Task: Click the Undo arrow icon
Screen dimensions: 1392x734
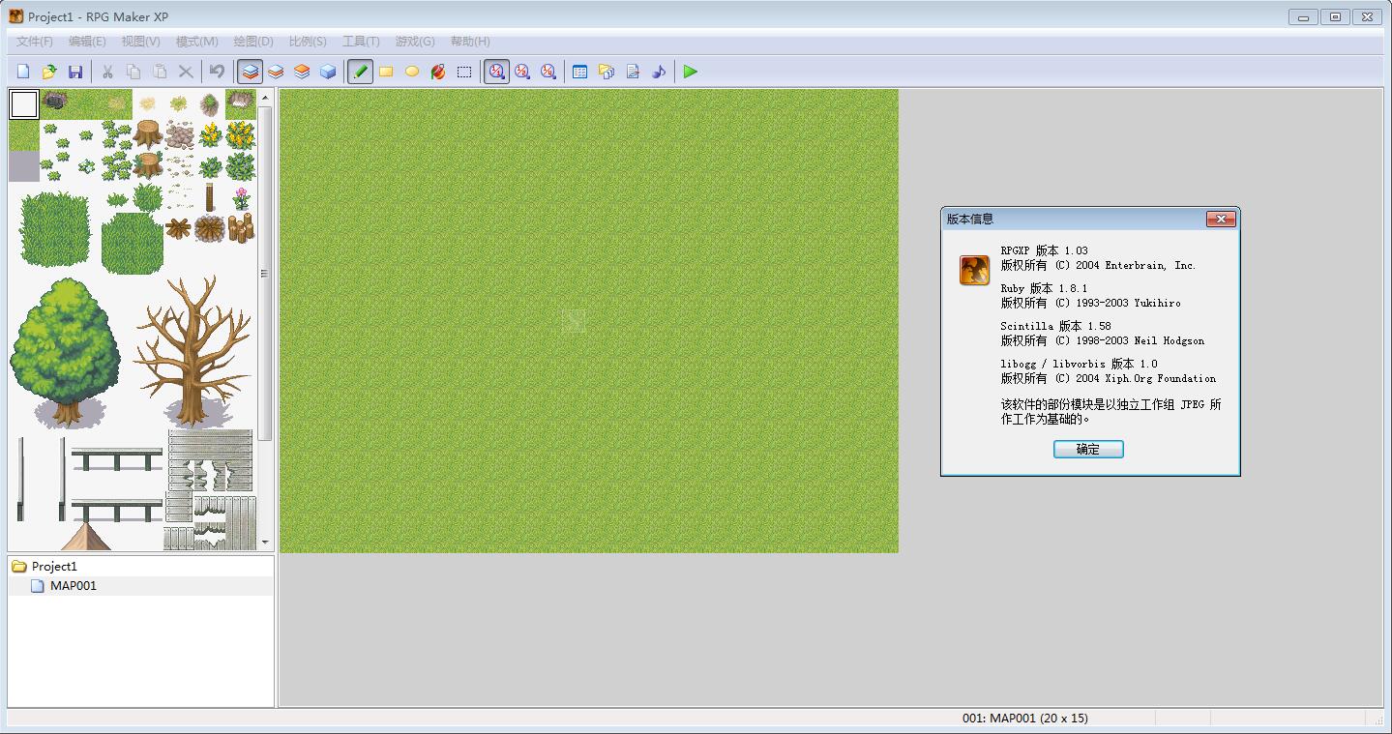Action: click(218, 72)
